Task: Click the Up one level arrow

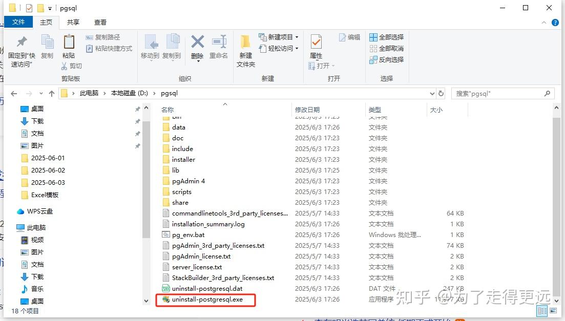Action: [x=52, y=94]
